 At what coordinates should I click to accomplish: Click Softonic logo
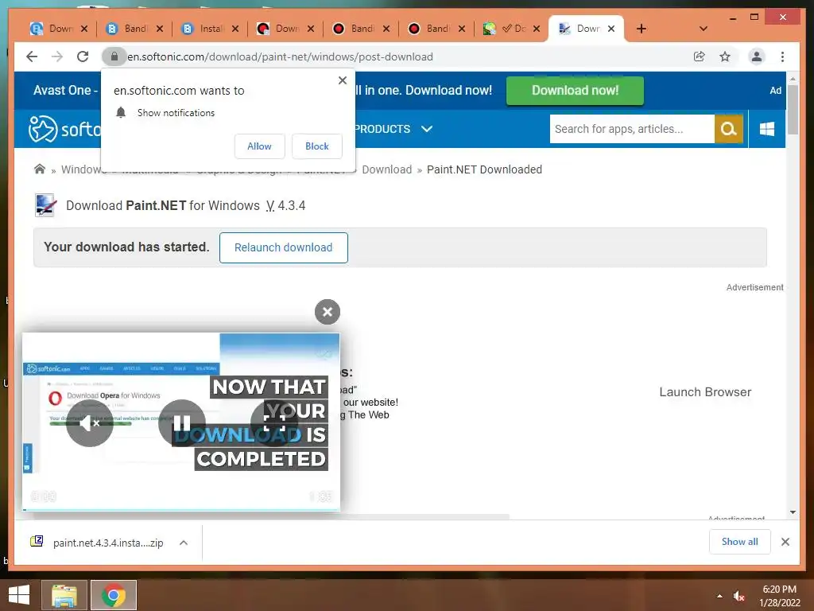64,129
